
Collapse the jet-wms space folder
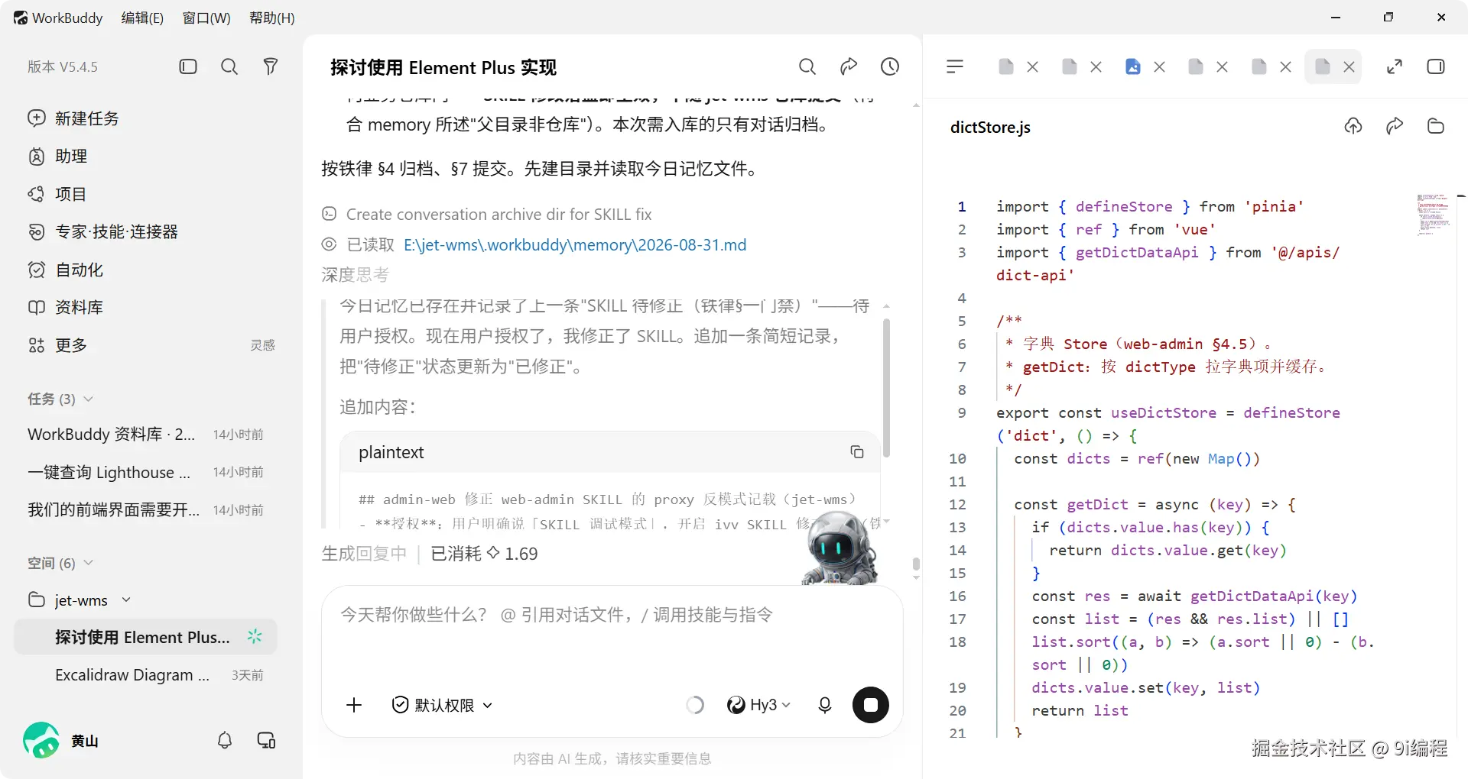[80, 600]
